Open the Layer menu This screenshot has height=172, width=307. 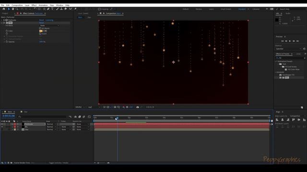27,5
